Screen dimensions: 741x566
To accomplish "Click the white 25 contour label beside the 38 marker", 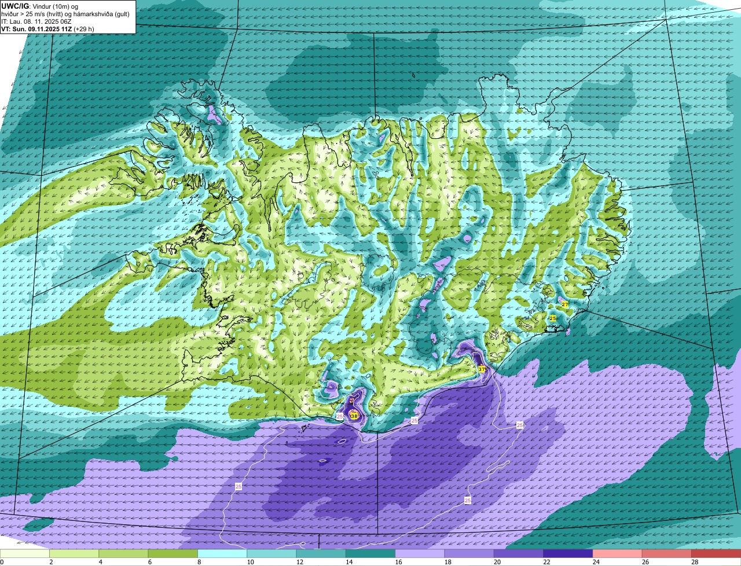I will 340,416.
